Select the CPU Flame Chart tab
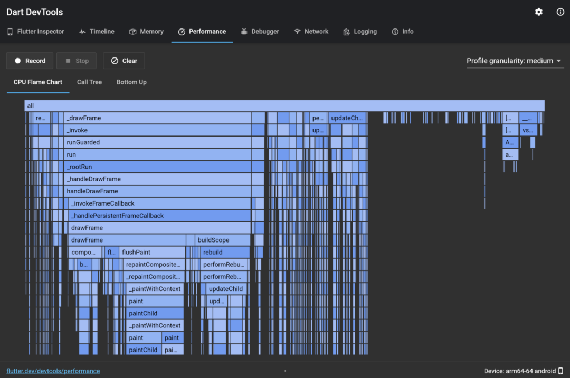570x378 pixels. coord(38,82)
